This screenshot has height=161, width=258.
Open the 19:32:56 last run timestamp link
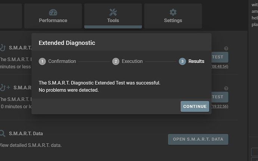pos(220,106)
